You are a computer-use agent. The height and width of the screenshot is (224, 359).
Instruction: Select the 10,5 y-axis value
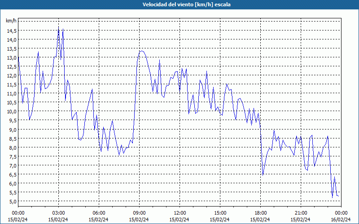[12, 103]
